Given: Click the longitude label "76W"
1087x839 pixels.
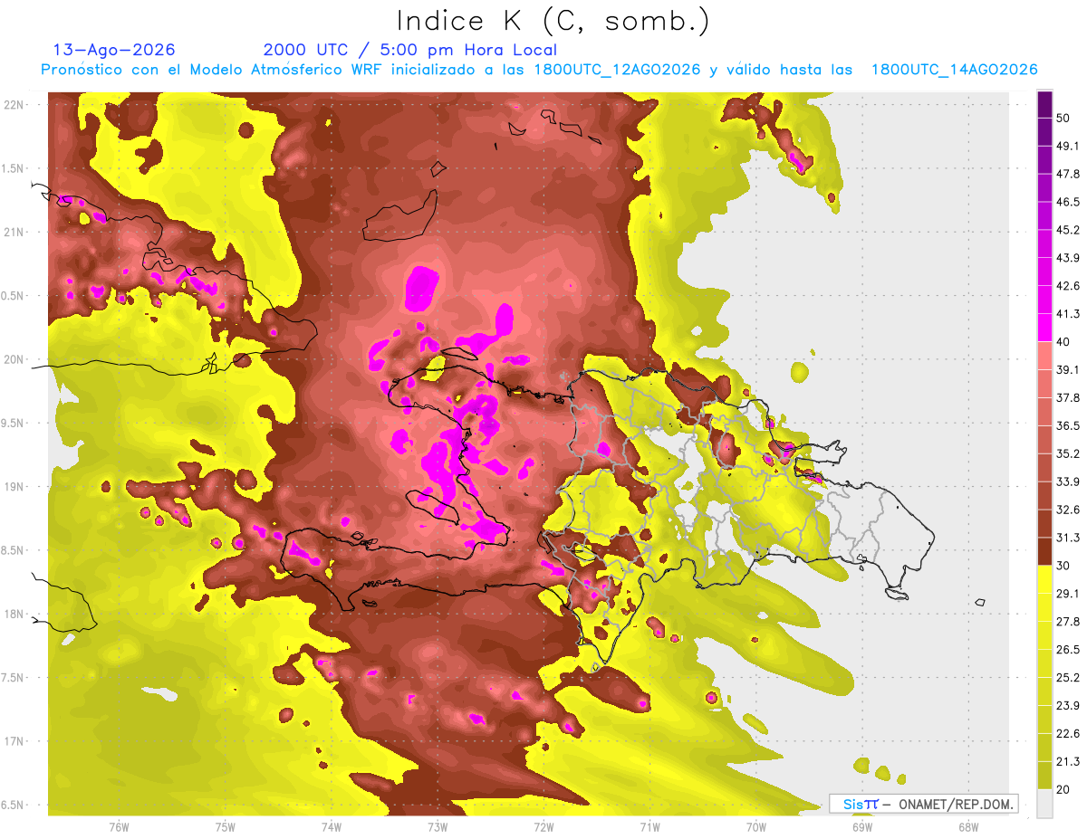Looking at the screenshot, I should [x=119, y=826].
